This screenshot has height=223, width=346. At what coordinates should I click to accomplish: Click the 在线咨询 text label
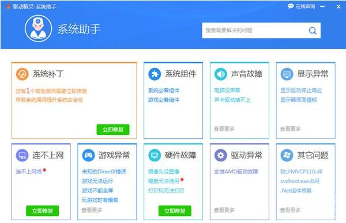(306, 6)
